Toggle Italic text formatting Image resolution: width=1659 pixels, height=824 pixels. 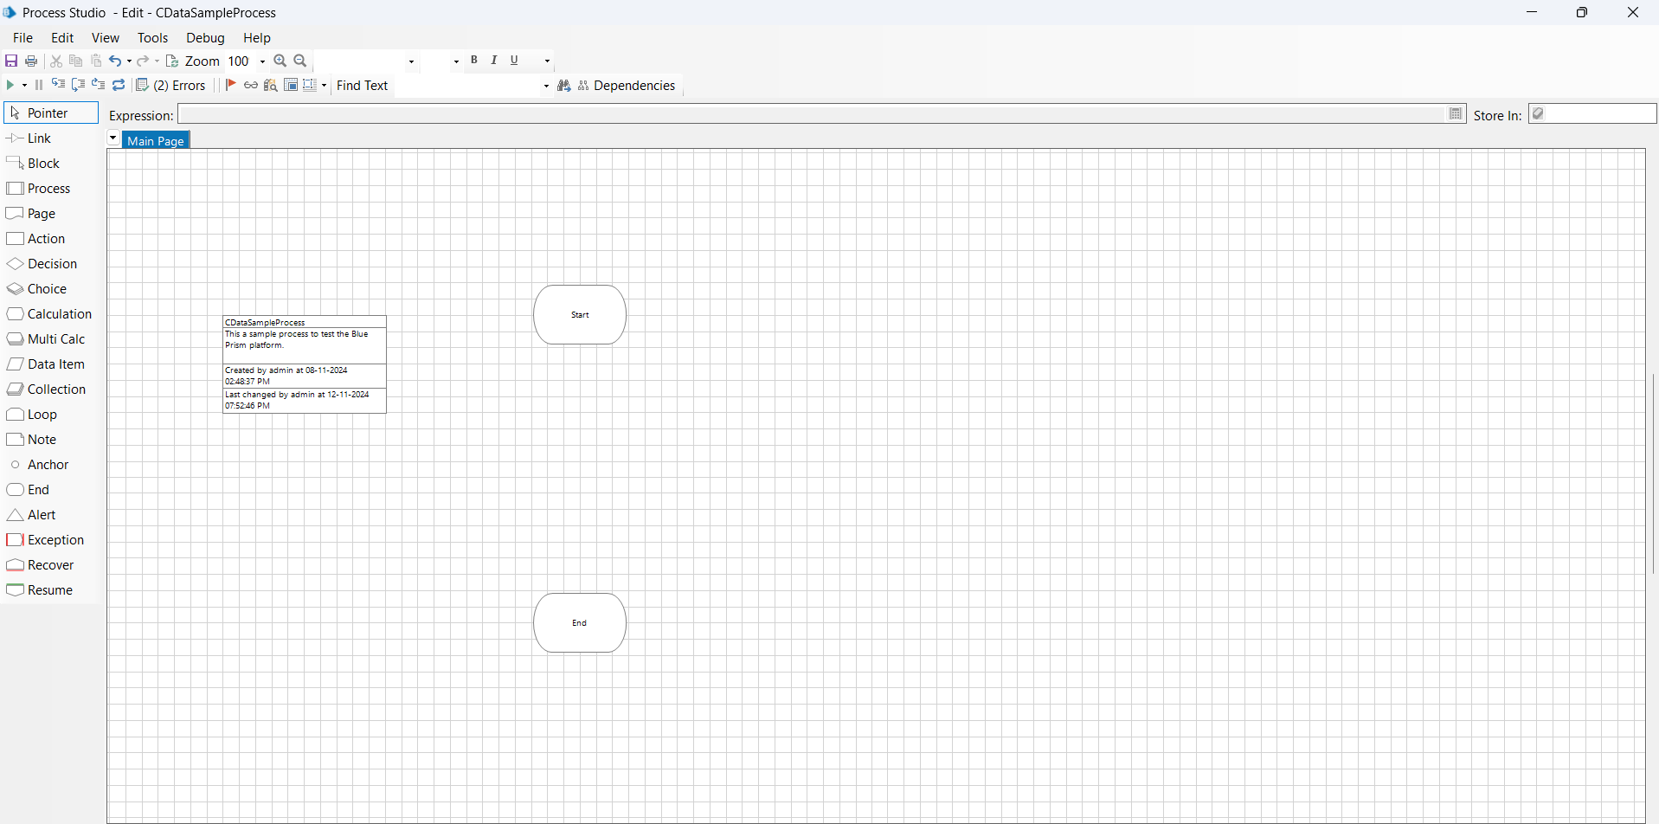point(494,60)
